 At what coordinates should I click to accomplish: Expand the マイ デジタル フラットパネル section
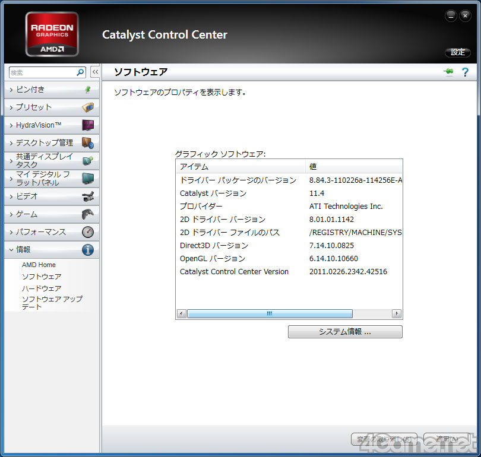52,179
